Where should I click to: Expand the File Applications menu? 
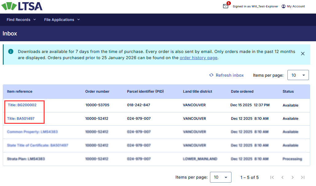click(x=62, y=20)
